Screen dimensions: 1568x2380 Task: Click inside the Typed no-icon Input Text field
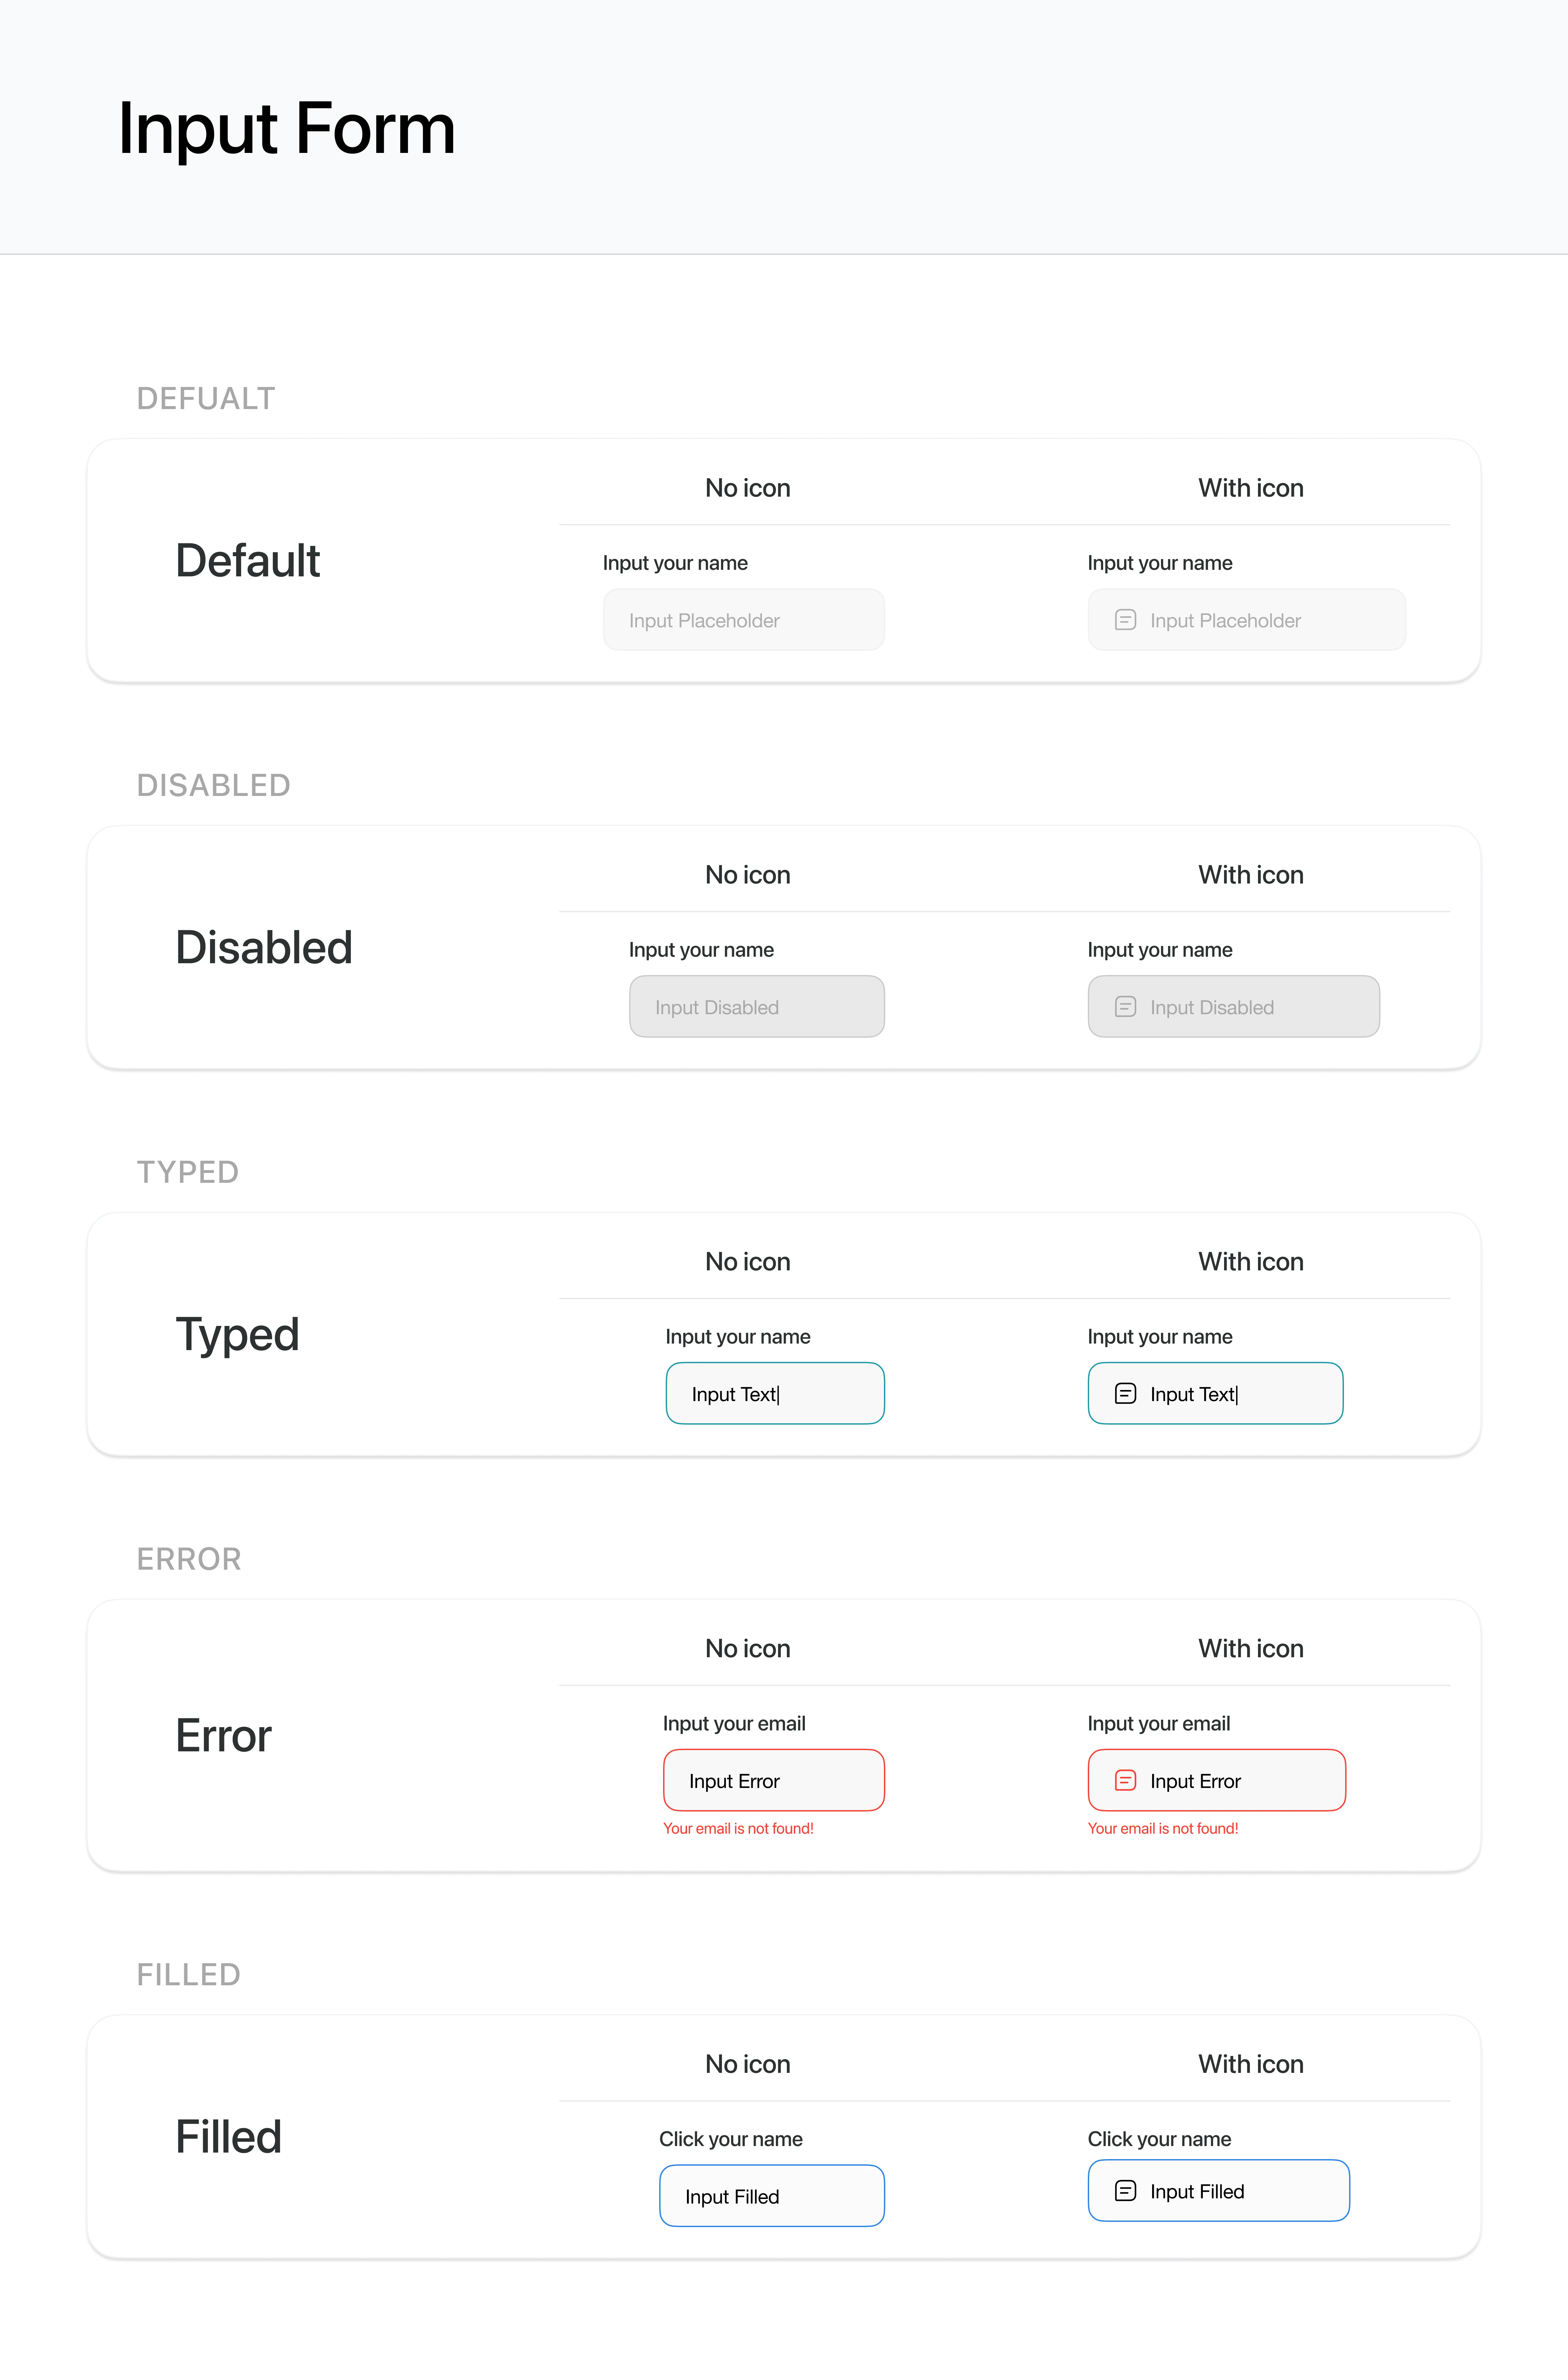click(x=775, y=1393)
